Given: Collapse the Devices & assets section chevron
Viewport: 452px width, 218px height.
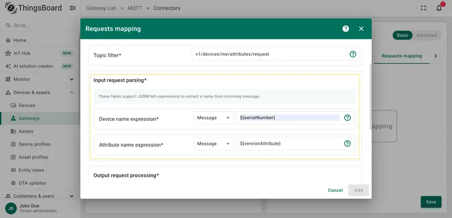Looking at the screenshot, I should point(72,93).
